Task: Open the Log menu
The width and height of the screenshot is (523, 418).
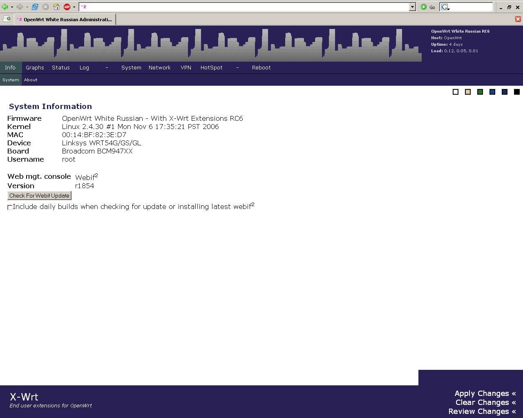Action: [84, 68]
